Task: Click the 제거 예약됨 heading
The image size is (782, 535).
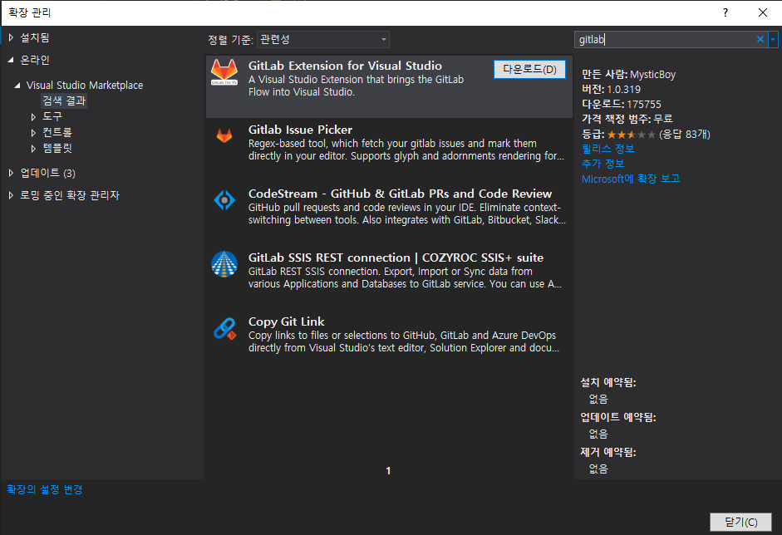Action: click(x=608, y=452)
